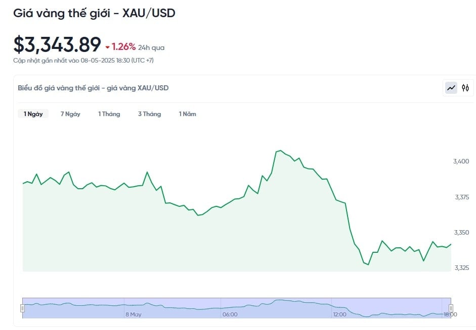Select the 1 Ngày time range
The width and height of the screenshot is (476, 330).
tap(33, 114)
